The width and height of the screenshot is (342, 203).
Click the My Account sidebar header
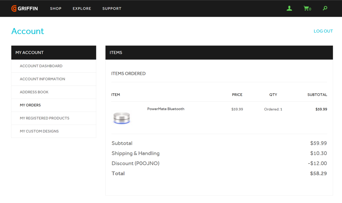[x=54, y=53]
